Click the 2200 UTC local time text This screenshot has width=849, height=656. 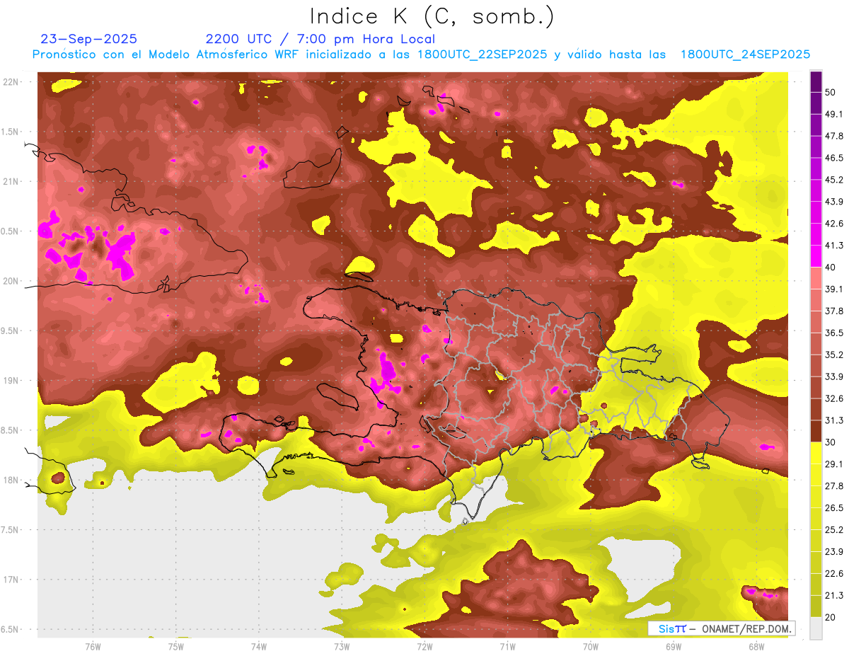[x=320, y=40]
